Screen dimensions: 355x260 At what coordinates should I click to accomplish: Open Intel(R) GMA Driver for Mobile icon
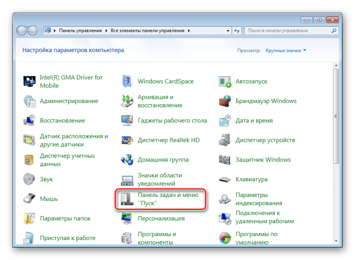pyautogui.click(x=29, y=82)
